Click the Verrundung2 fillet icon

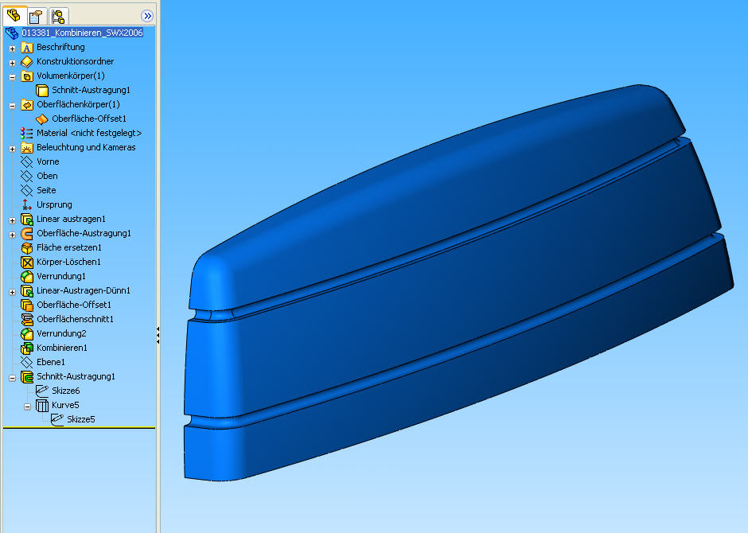click(27, 333)
